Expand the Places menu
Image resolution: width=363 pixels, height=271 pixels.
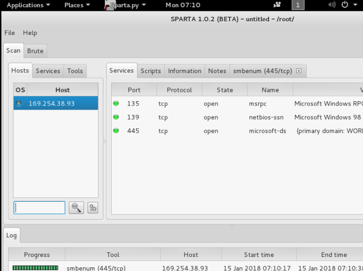click(x=77, y=5)
